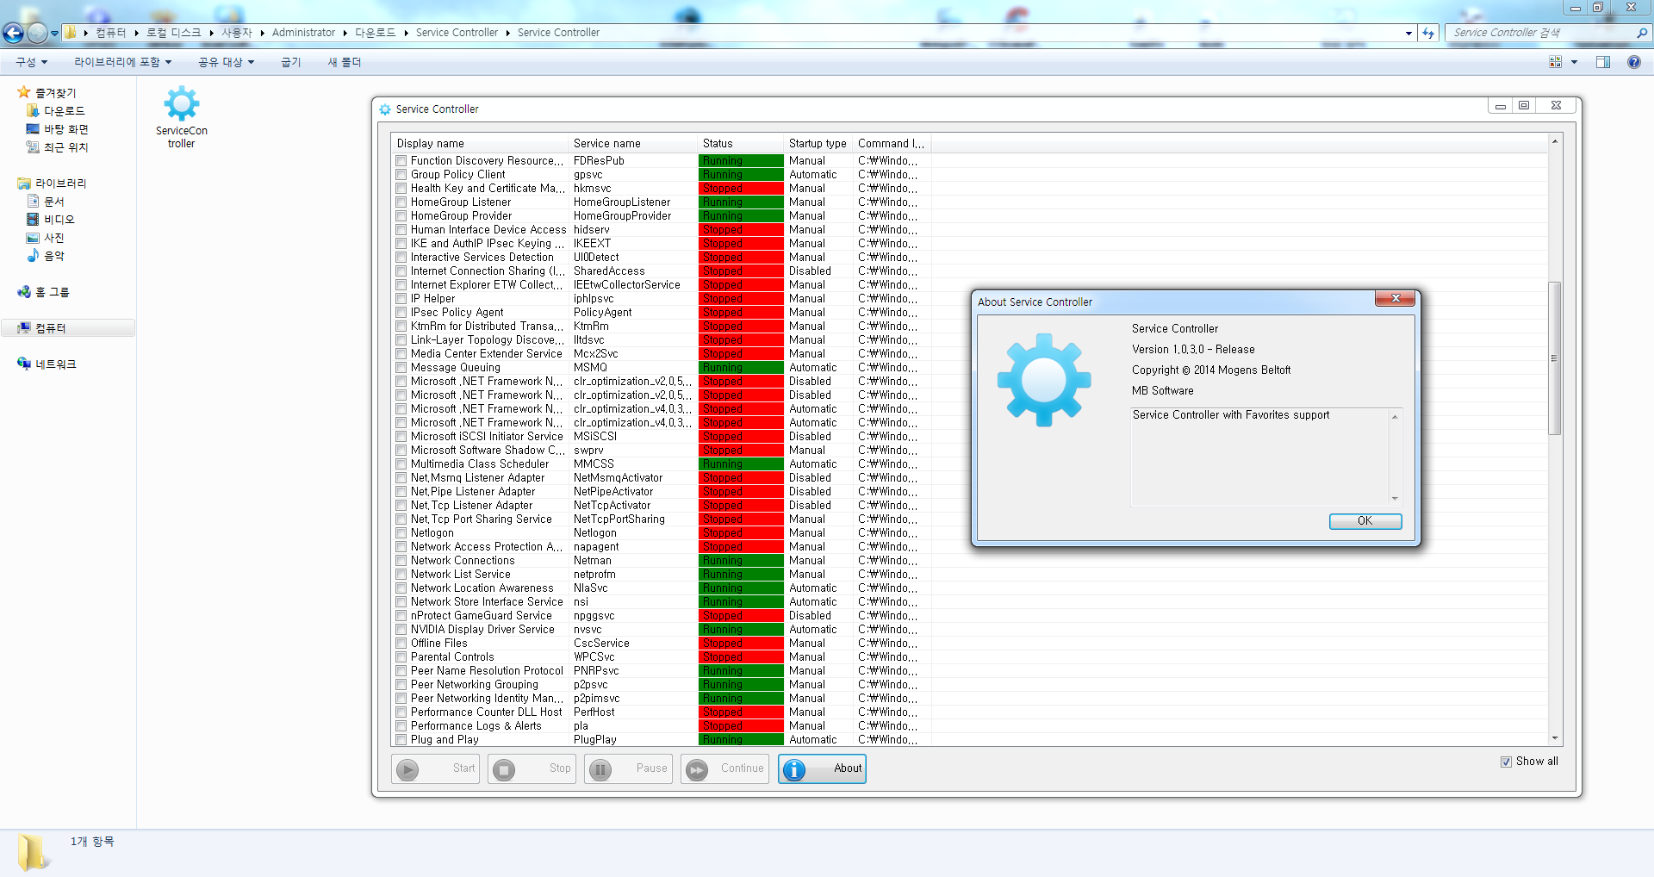Click the change view icon
Screen dimensions: 1654x877
pos(1556,62)
